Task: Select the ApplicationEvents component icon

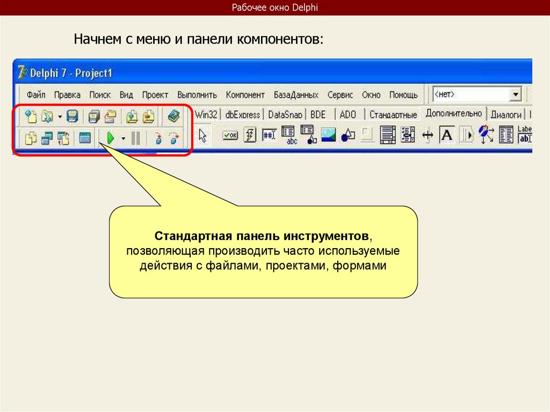Action: tap(486, 135)
